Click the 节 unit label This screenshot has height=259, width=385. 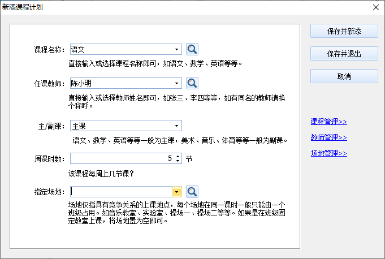point(189,159)
